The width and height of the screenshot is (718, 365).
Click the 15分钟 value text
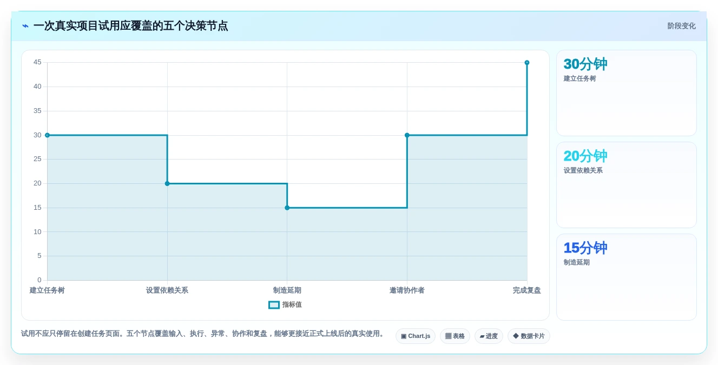coord(585,248)
